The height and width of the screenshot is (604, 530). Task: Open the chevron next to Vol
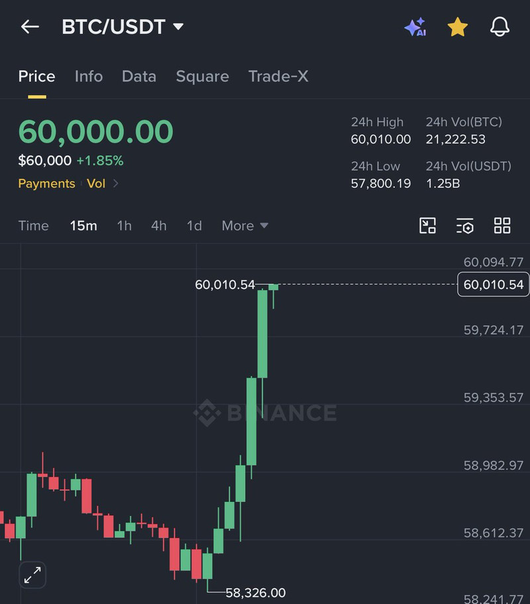[115, 184]
